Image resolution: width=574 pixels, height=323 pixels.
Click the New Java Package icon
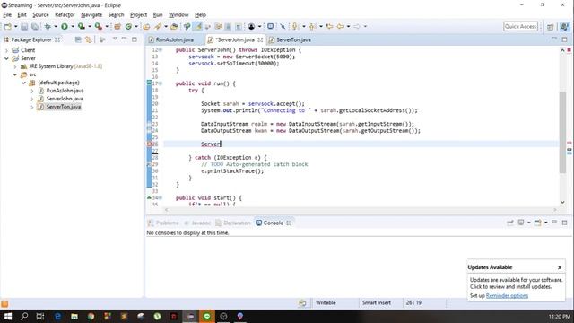pos(117,26)
